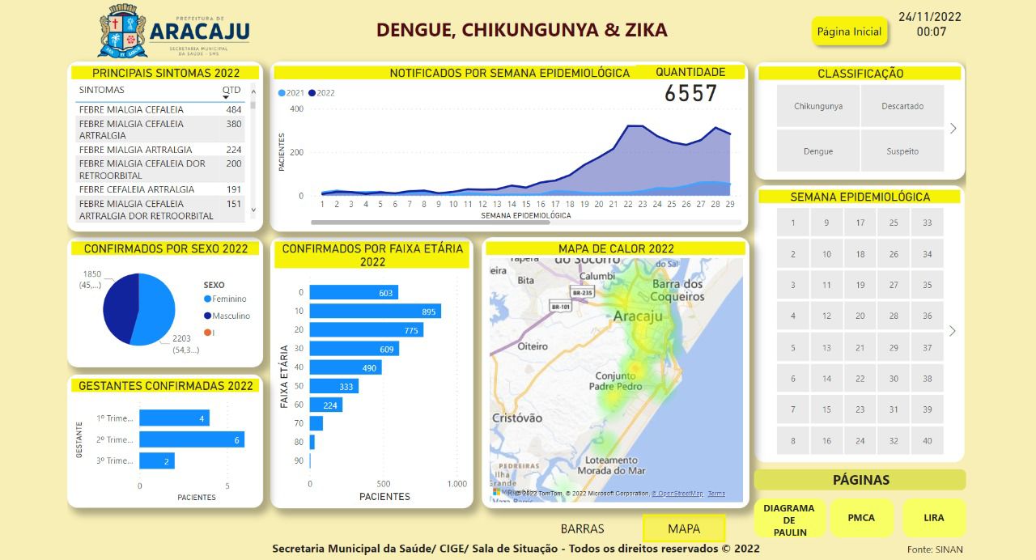Viewport: 1036px width, 560px height.
Task: Click the 2º Trimestre bar showing 6
Action: click(192, 439)
